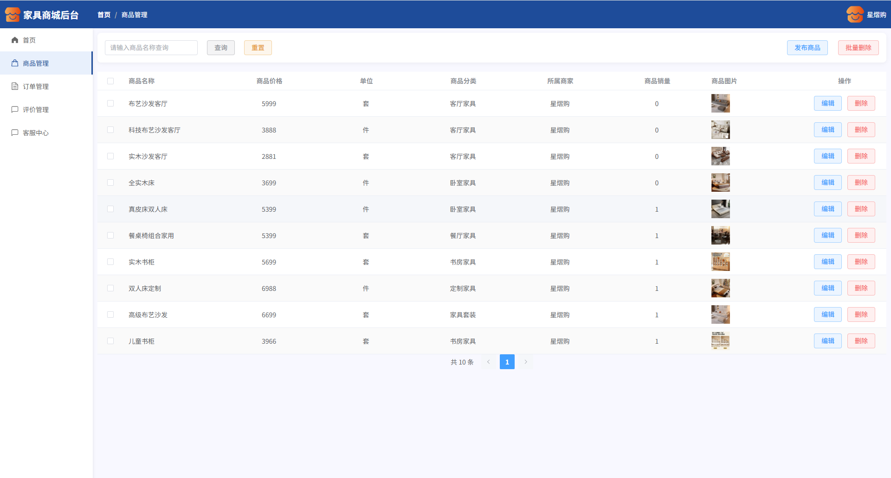The width and height of the screenshot is (891, 478).
Task: Click the message icon for 客服中心
Action: pyautogui.click(x=15, y=133)
